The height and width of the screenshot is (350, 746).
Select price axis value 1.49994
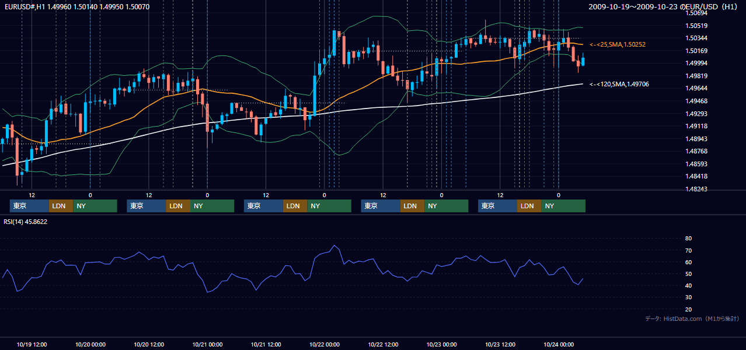[697, 63]
